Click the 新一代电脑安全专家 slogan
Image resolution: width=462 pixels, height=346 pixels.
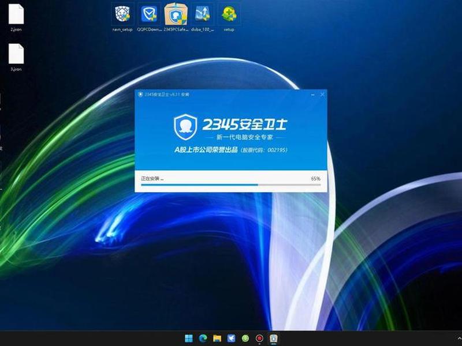coord(245,137)
